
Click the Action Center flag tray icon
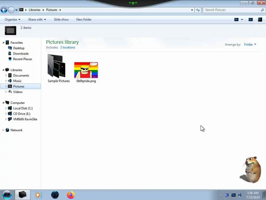[x=227, y=195]
